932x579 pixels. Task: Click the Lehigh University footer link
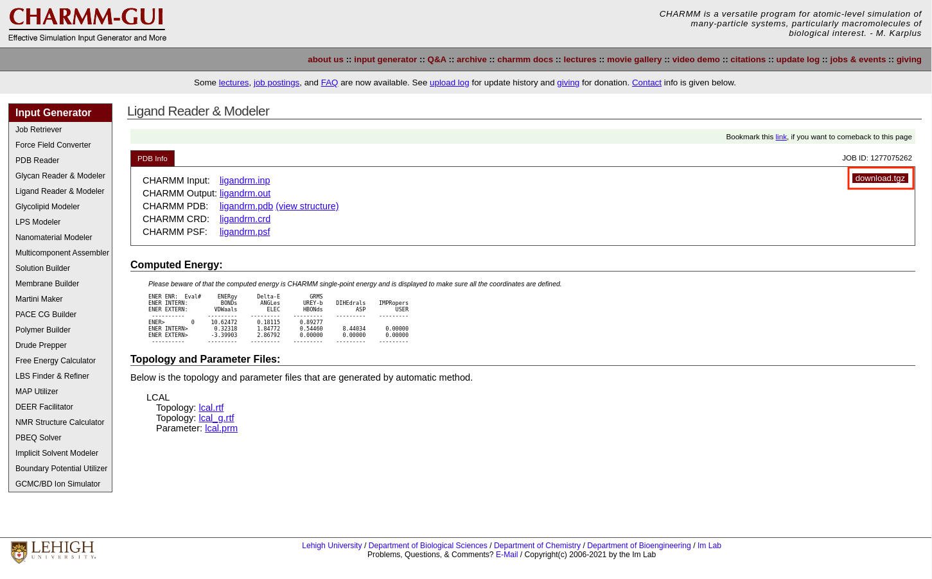pyautogui.click(x=332, y=546)
